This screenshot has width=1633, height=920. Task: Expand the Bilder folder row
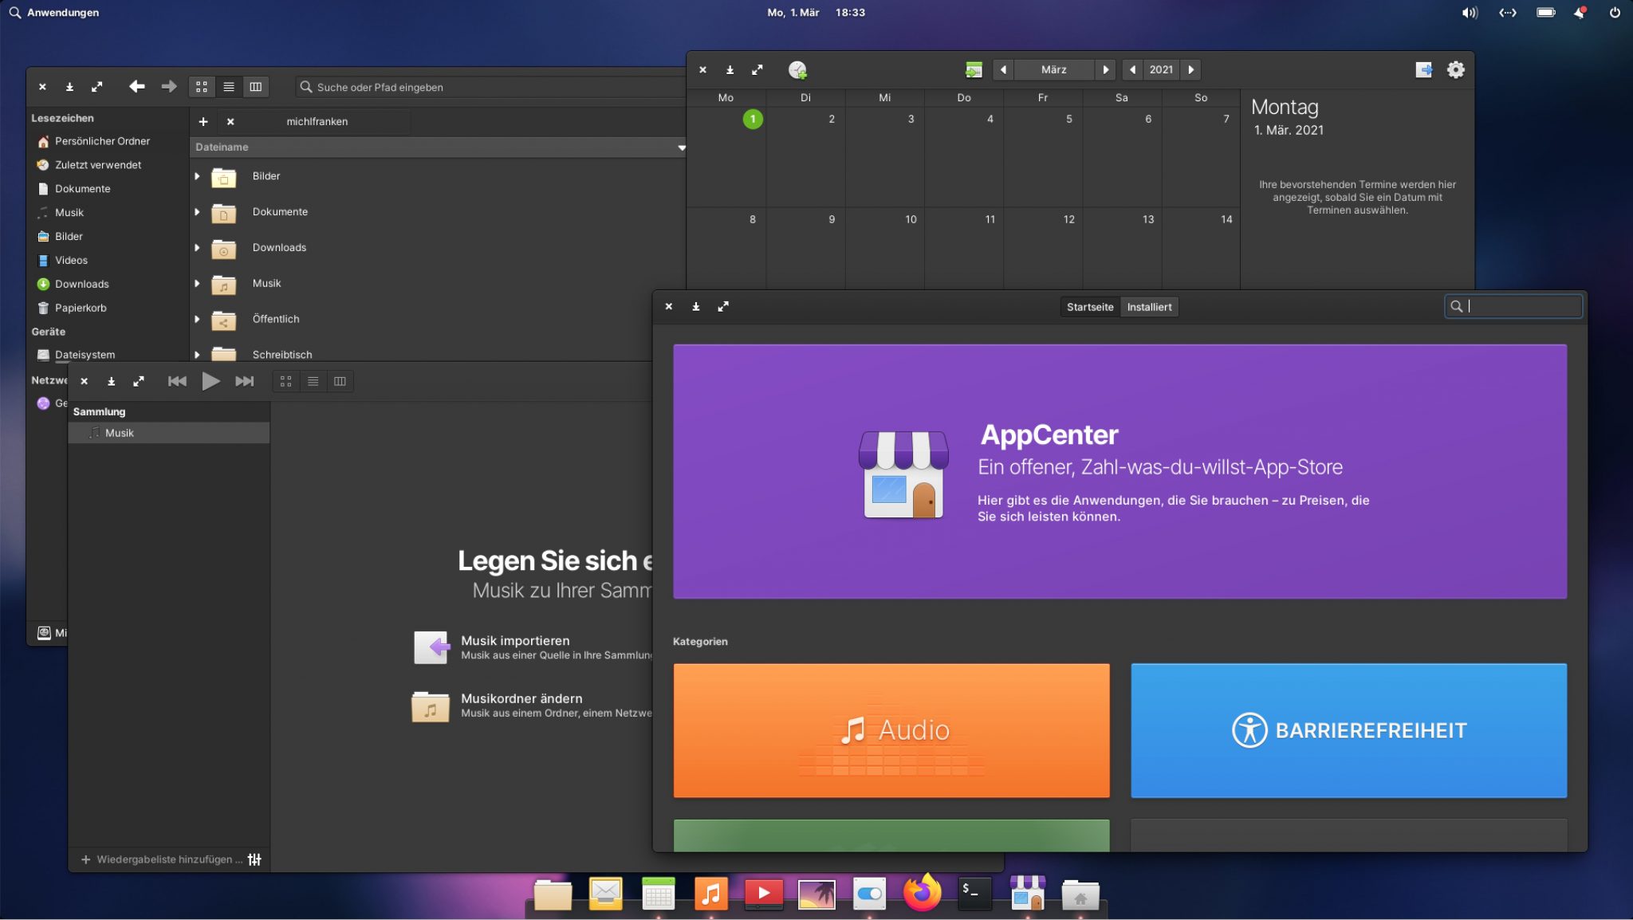click(197, 176)
